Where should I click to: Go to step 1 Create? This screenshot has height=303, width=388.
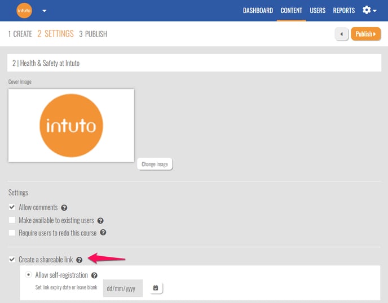[x=20, y=34]
